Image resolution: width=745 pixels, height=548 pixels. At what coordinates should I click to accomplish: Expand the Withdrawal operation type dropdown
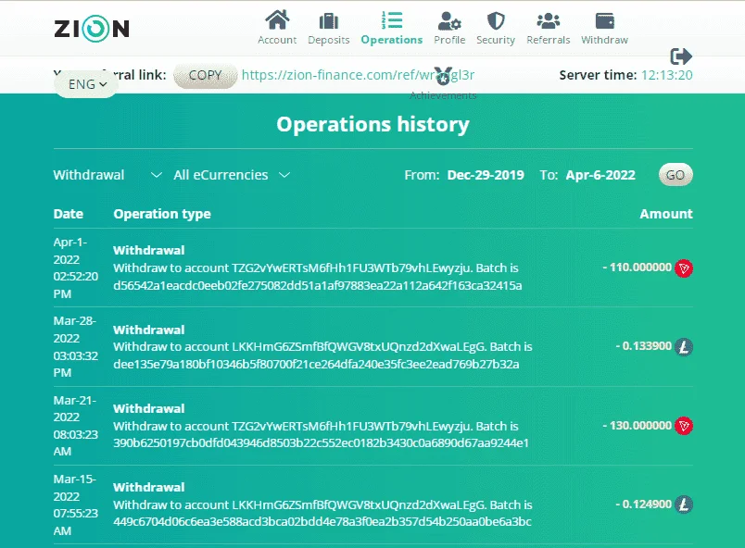point(107,175)
